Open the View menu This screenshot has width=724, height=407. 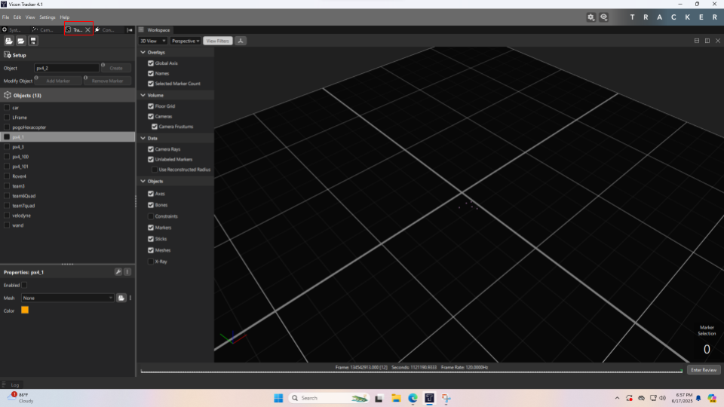coord(30,17)
